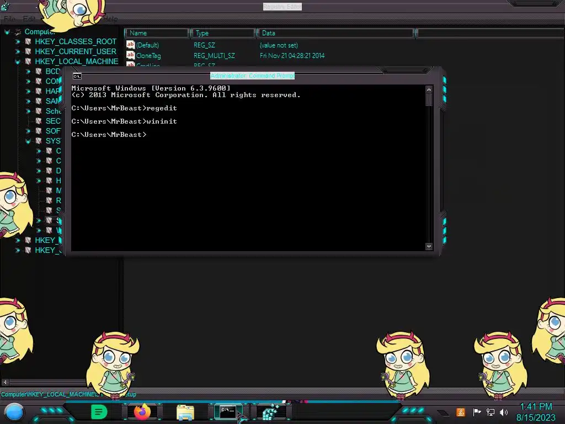Image resolution: width=565 pixels, height=424 pixels.
Task: Sort values by the Name column
Action: click(157, 33)
